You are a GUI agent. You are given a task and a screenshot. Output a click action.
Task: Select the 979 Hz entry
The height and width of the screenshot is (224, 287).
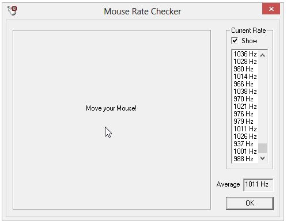245,122
